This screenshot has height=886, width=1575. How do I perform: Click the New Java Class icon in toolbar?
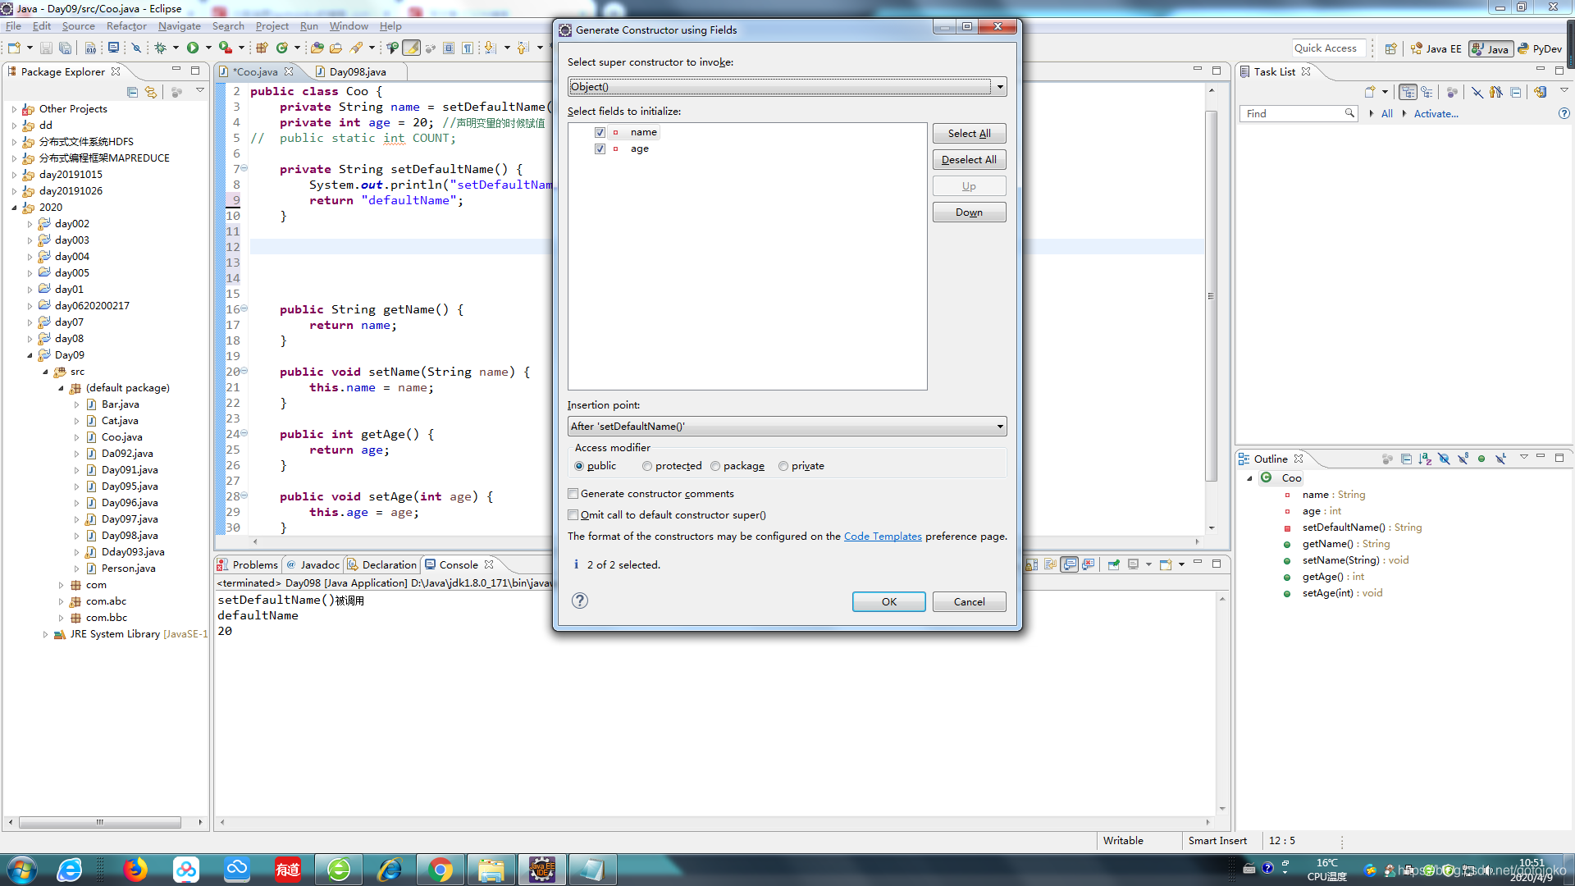[x=282, y=48]
